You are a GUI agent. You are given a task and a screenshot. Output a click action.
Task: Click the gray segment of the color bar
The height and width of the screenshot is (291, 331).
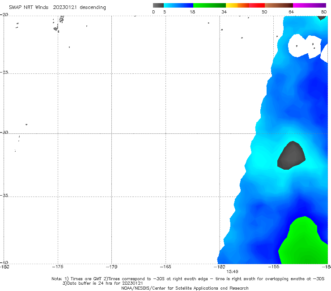158,5
